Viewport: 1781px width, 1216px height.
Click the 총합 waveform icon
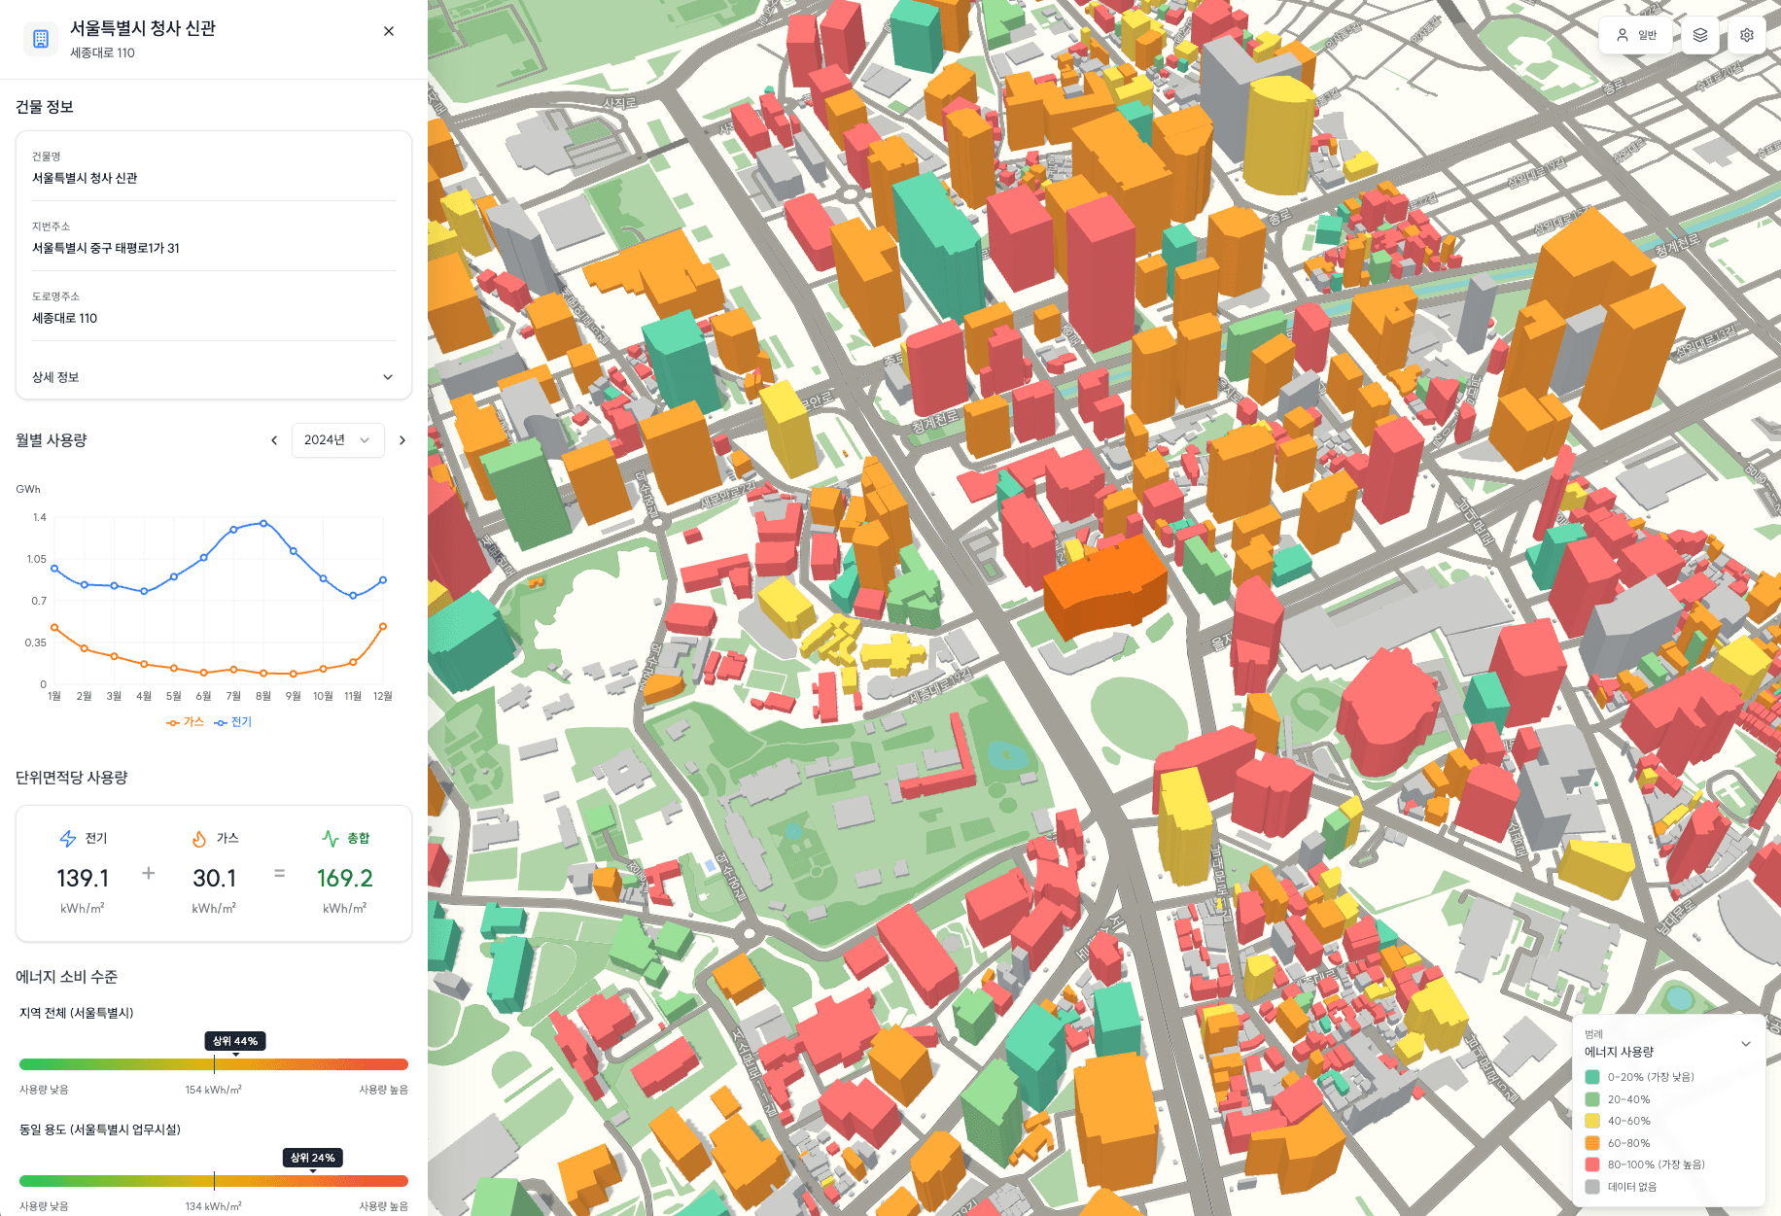pyautogui.click(x=330, y=837)
